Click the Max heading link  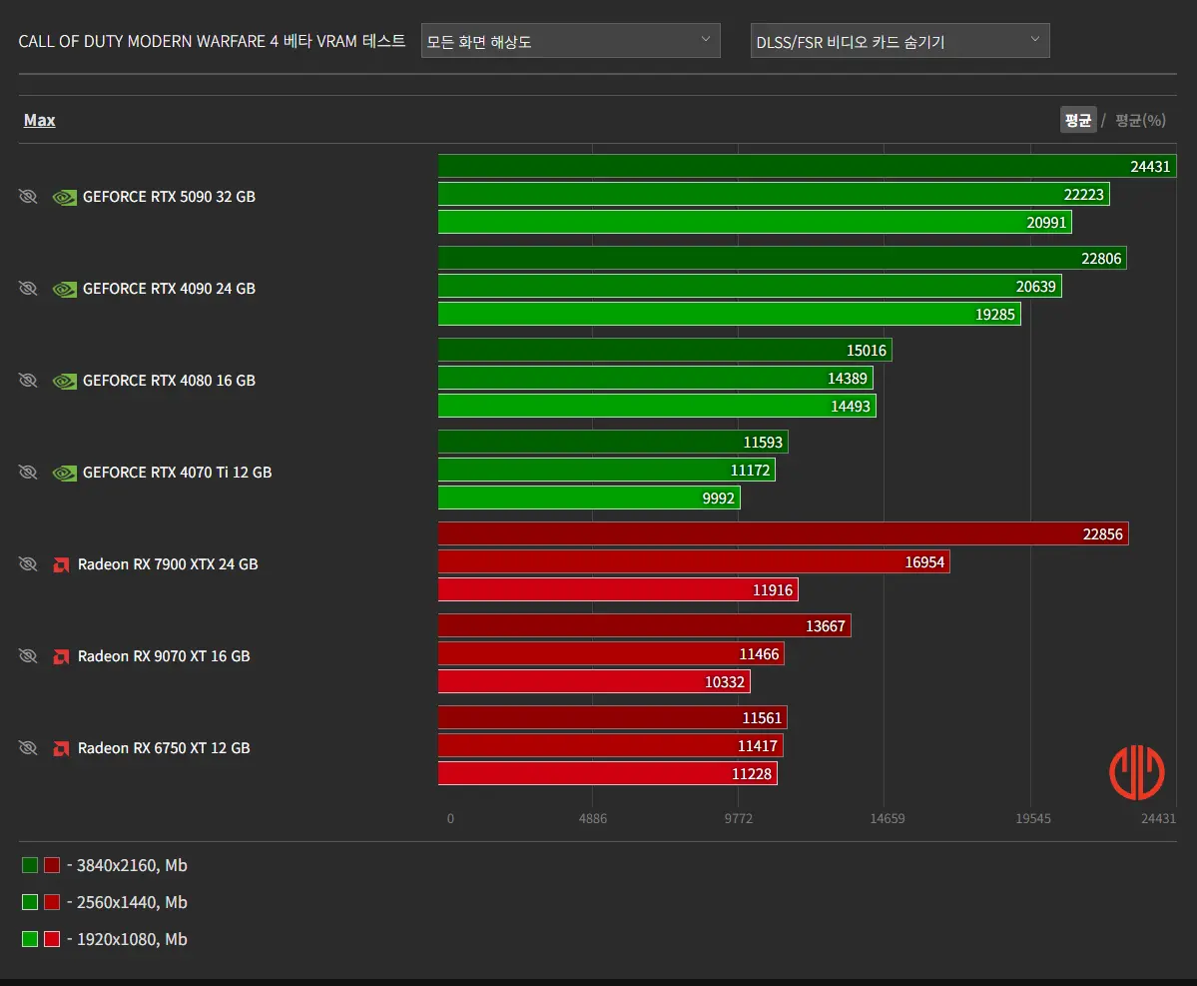[x=40, y=120]
